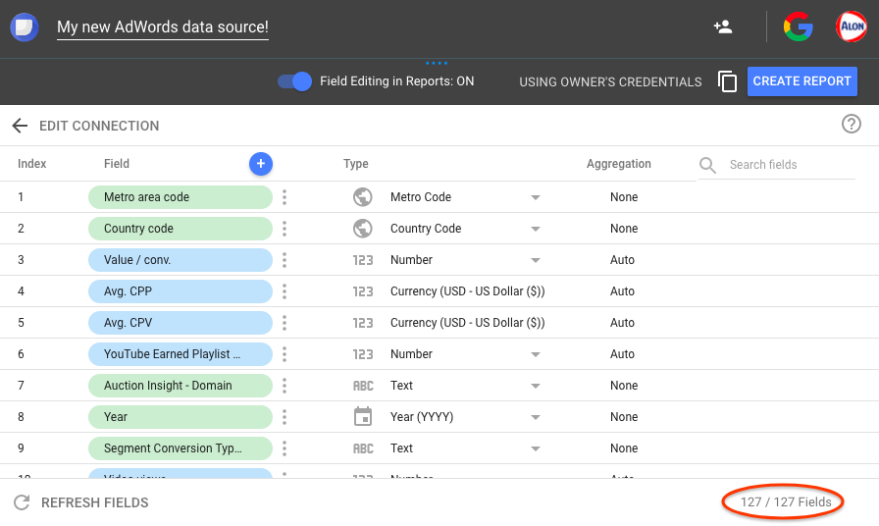Click Using Owner's Credentials
The height and width of the screenshot is (526, 879).
point(610,81)
